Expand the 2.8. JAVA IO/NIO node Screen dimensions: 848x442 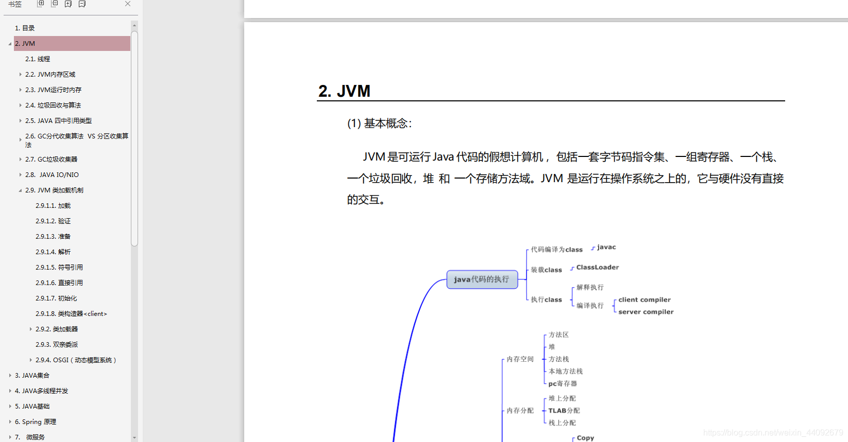(20, 175)
